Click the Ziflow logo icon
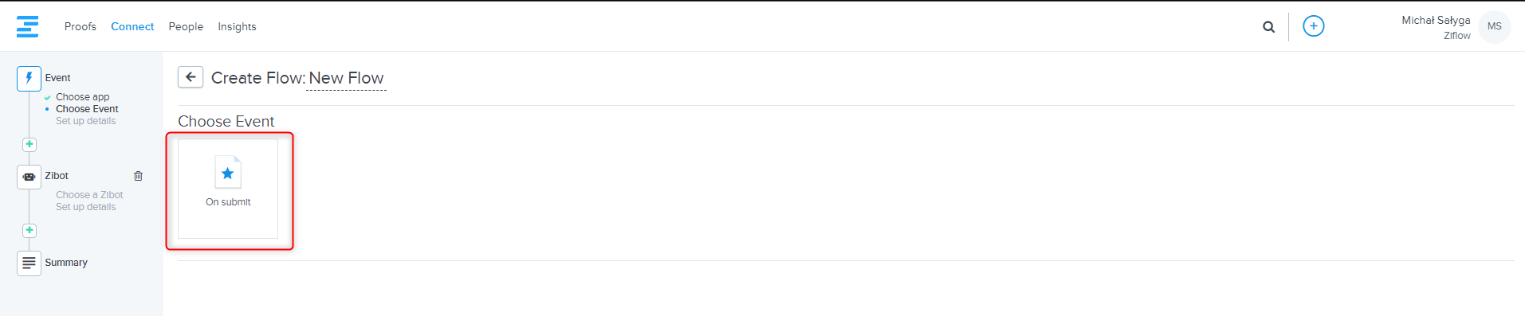Screen dimensions: 1525x316 27,26
